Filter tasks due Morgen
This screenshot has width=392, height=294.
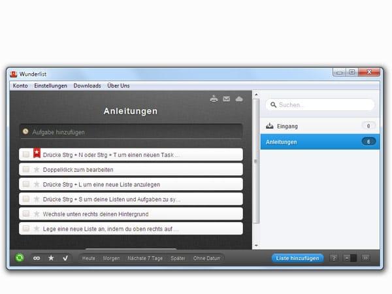click(x=111, y=258)
